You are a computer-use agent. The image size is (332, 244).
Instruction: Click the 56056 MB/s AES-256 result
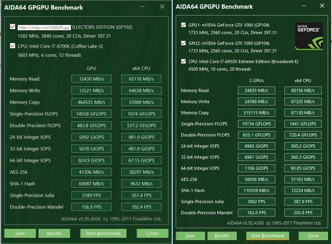(256, 179)
